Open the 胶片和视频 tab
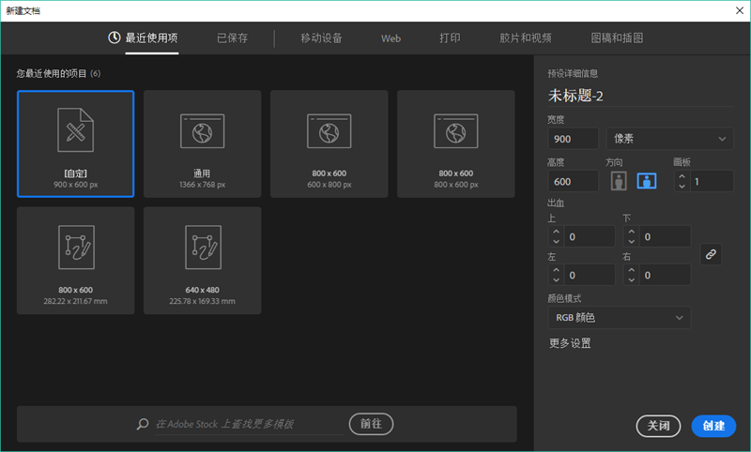The width and height of the screenshot is (751, 452). tap(526, 38)
